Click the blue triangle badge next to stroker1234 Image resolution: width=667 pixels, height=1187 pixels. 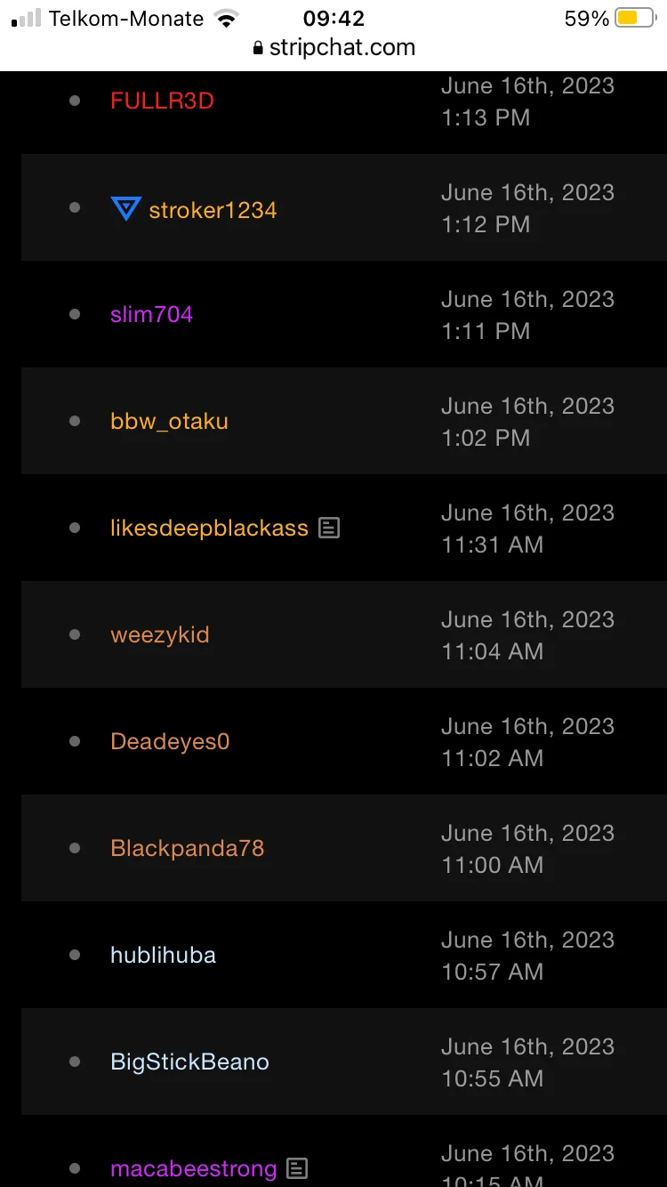(x=125, y=209)
